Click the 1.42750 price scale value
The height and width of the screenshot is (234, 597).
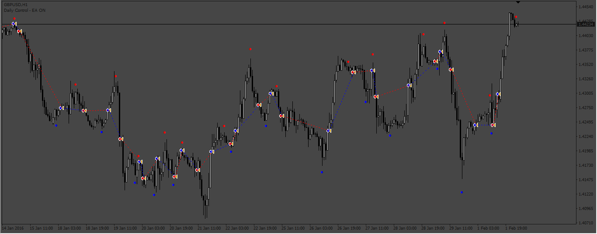click(x=586, y=108)
